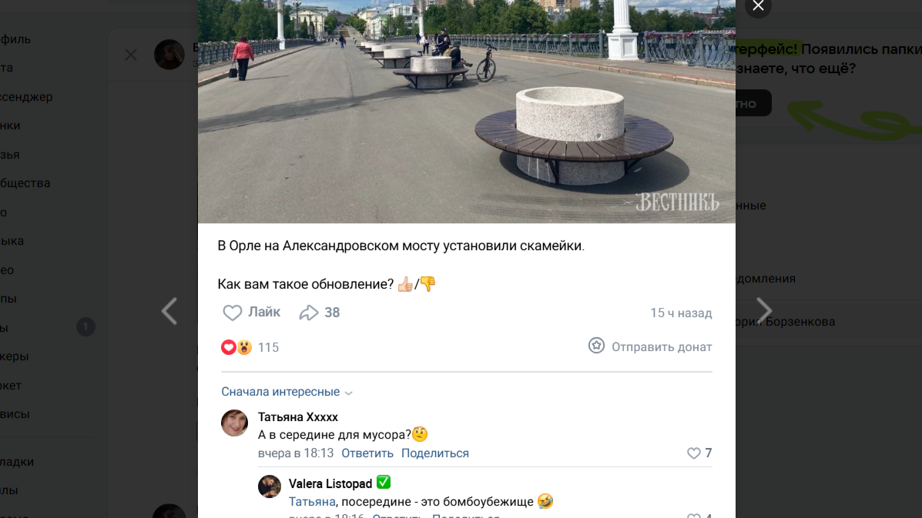Screen dimensions: 922x518
Task: Click Татьяна Ххххх's avatar thumbnail
Action: [x=235, y=423]
